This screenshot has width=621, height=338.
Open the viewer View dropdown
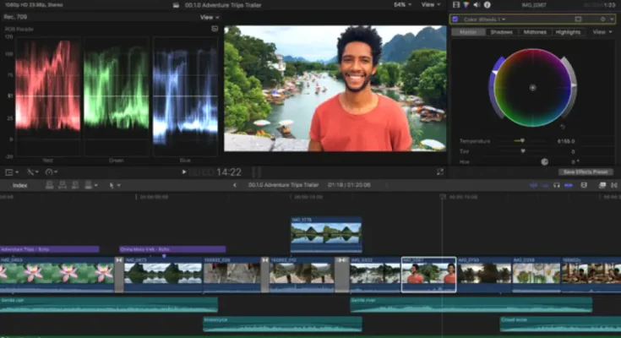tap(431, 5)
